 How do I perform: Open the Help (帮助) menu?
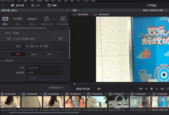tap(93, 1)
